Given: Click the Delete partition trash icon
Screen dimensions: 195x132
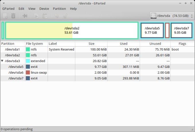Looking at the screenshot, I should pos(13,16).
